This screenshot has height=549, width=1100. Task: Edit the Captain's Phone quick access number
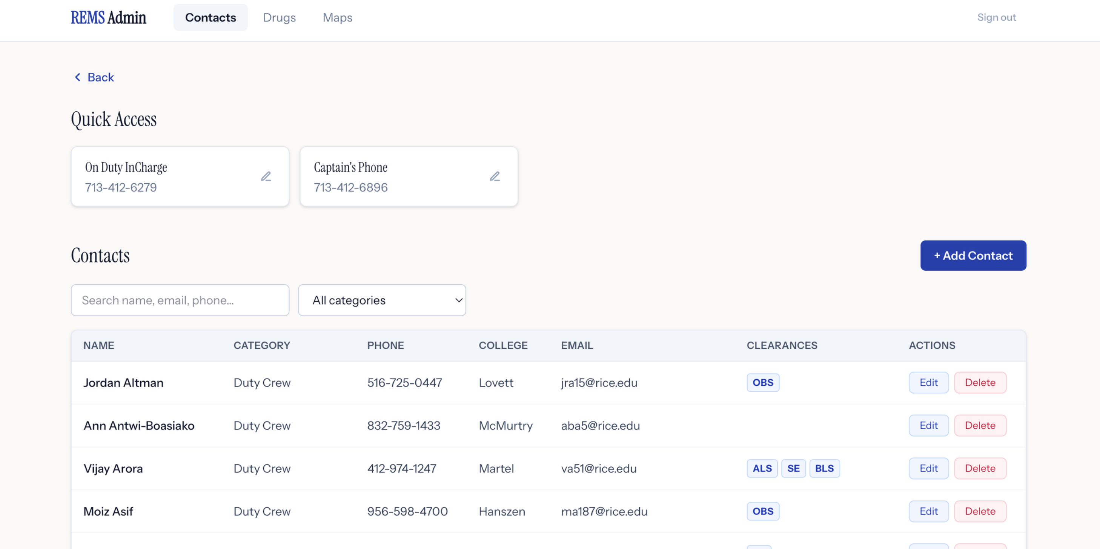click(495, 176)
